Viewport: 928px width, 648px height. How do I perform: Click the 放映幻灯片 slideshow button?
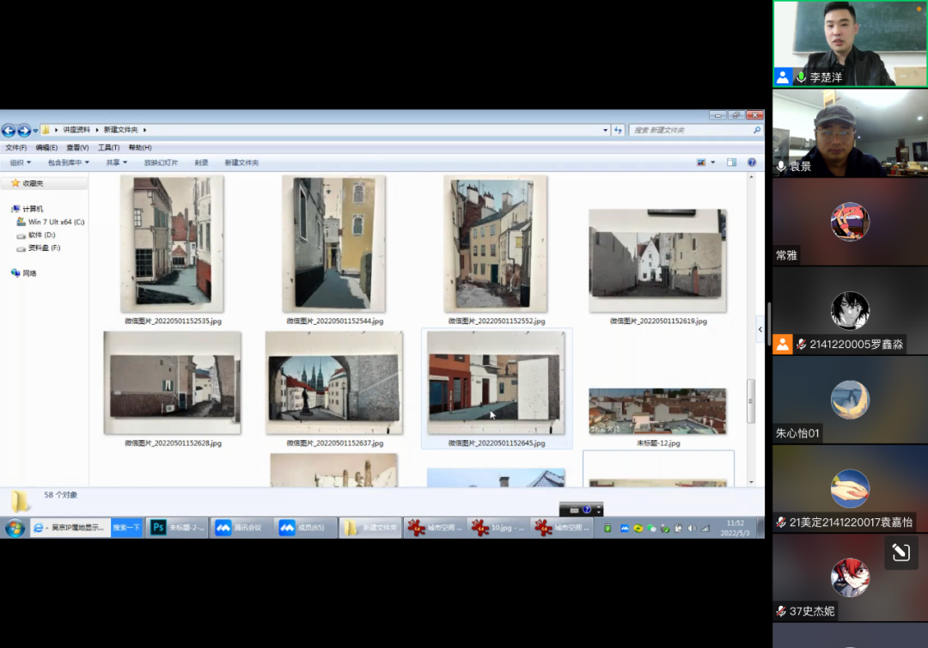(x=161, y=162)
